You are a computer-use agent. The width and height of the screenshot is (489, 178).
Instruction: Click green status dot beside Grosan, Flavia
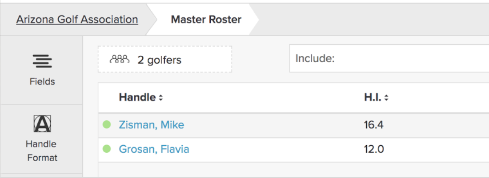[107, 149]
